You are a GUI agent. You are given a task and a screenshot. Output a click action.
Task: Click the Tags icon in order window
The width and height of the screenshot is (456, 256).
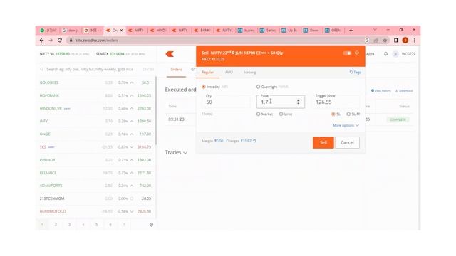[355, 73]
